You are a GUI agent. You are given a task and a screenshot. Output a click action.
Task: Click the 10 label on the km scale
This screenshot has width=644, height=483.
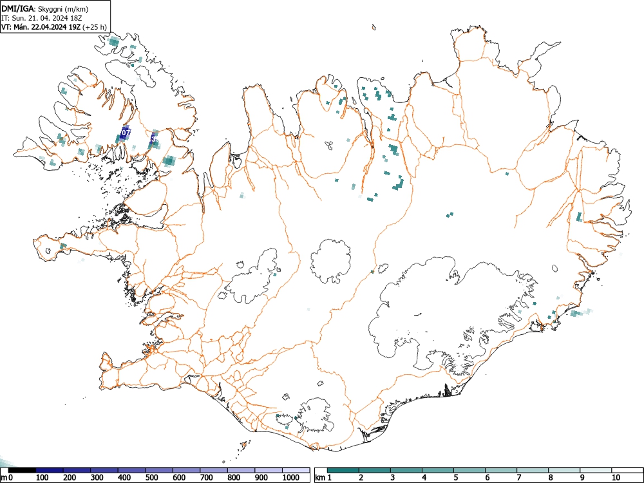click(x=616, y=478)
